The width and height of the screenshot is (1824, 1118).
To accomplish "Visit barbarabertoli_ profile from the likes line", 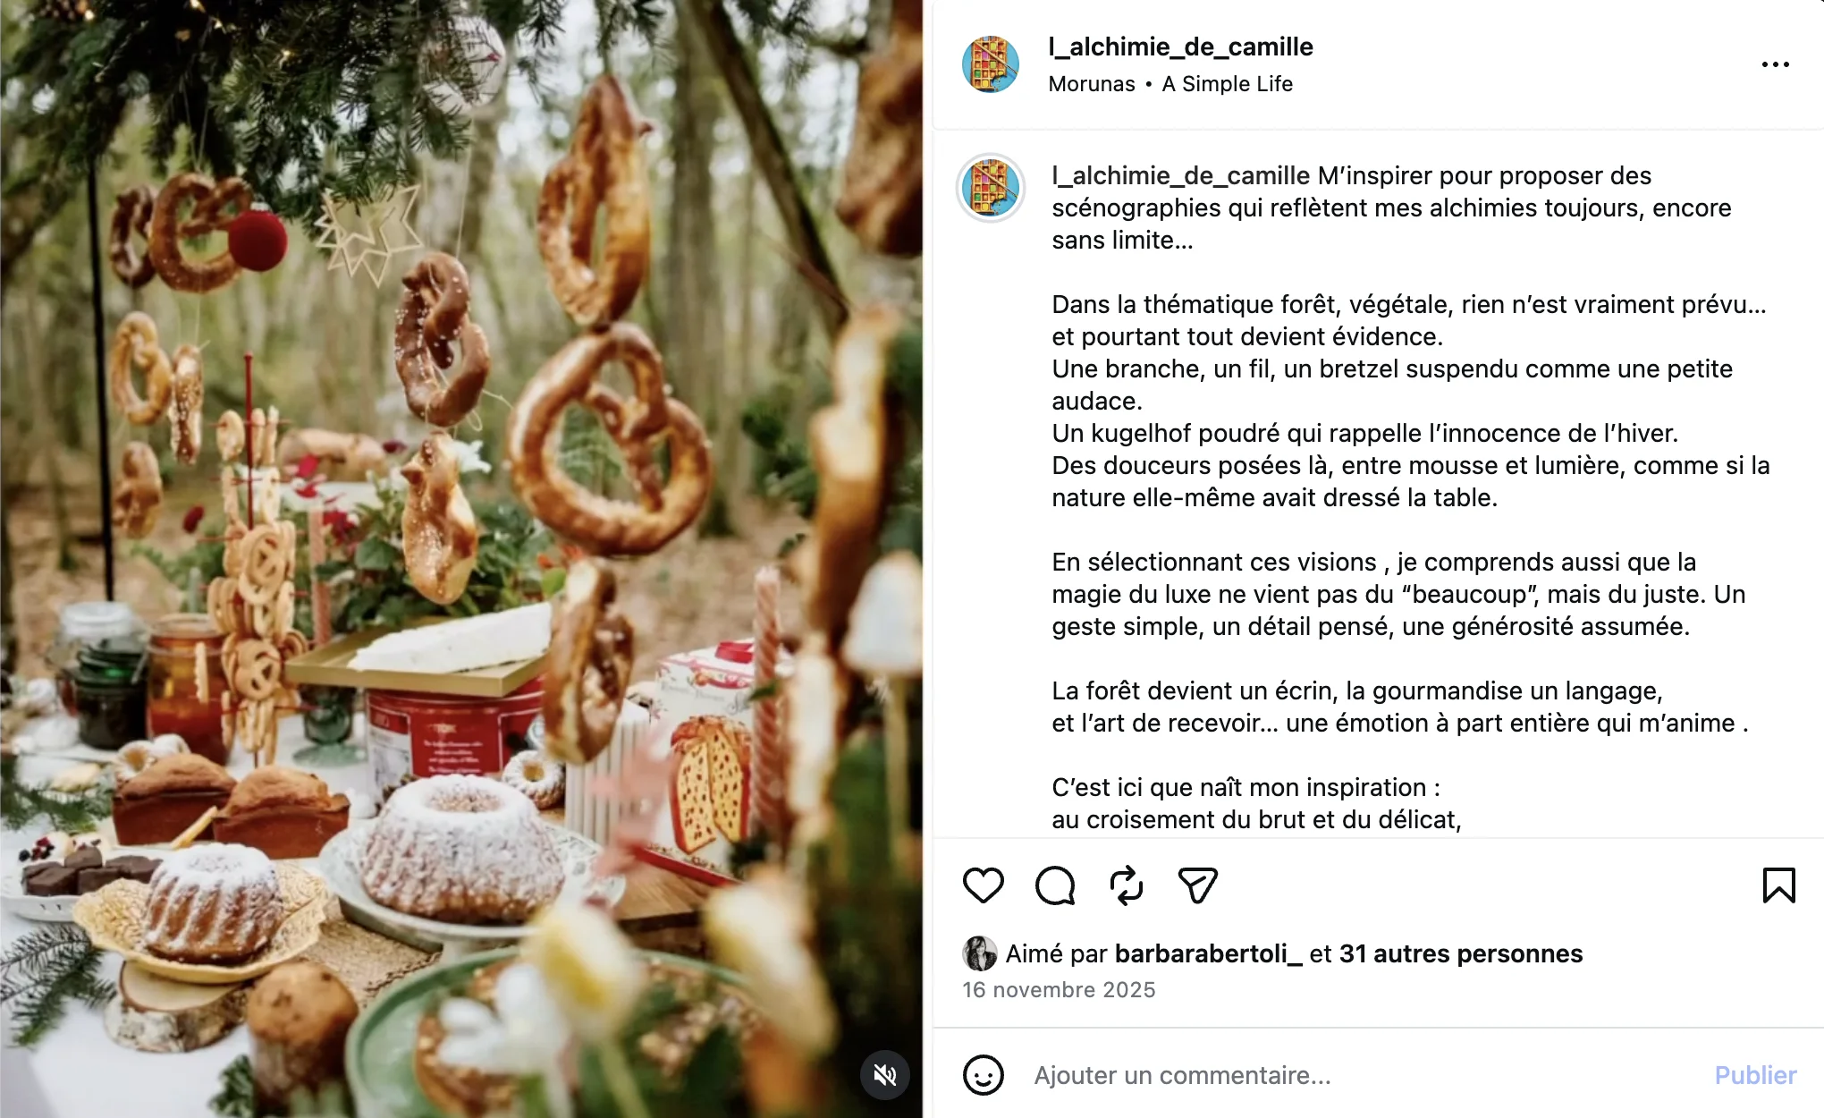I will (x=1208, y=953).
